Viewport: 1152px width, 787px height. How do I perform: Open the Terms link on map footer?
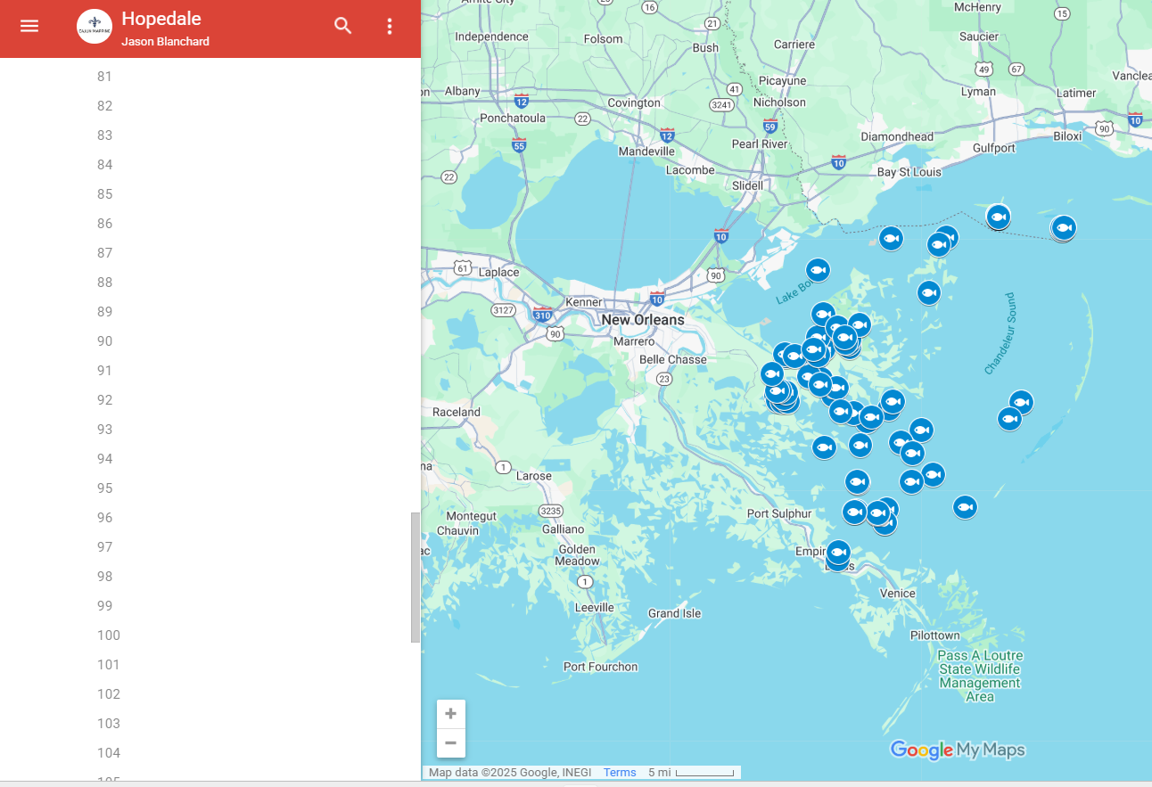(620, 773)
